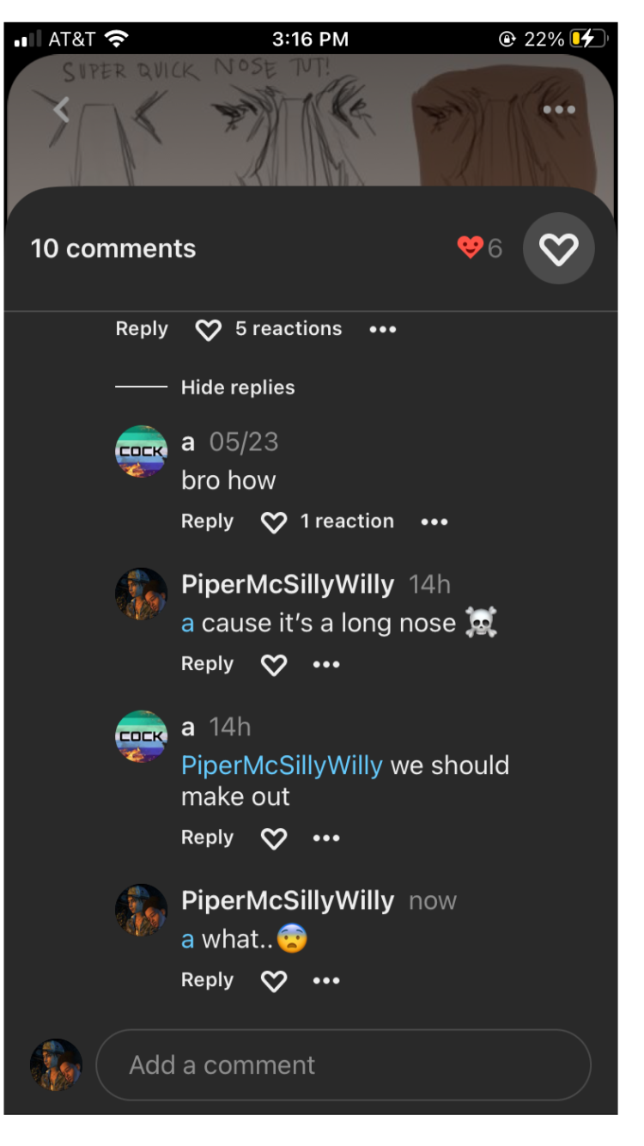Like the "cause it's a long nose" comment
The image size is (644, 1146).
(273, 665)
